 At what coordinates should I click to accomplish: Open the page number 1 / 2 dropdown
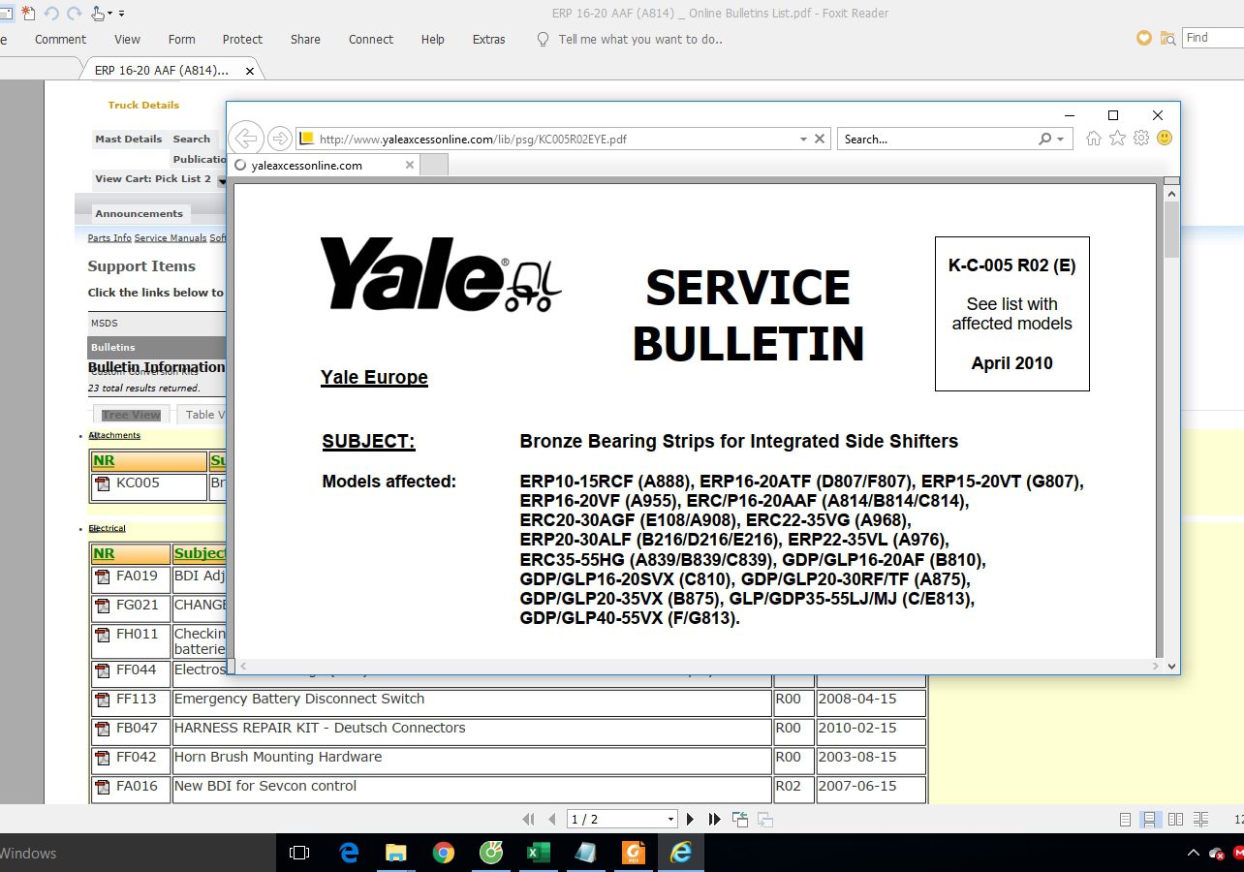(670, 820)
